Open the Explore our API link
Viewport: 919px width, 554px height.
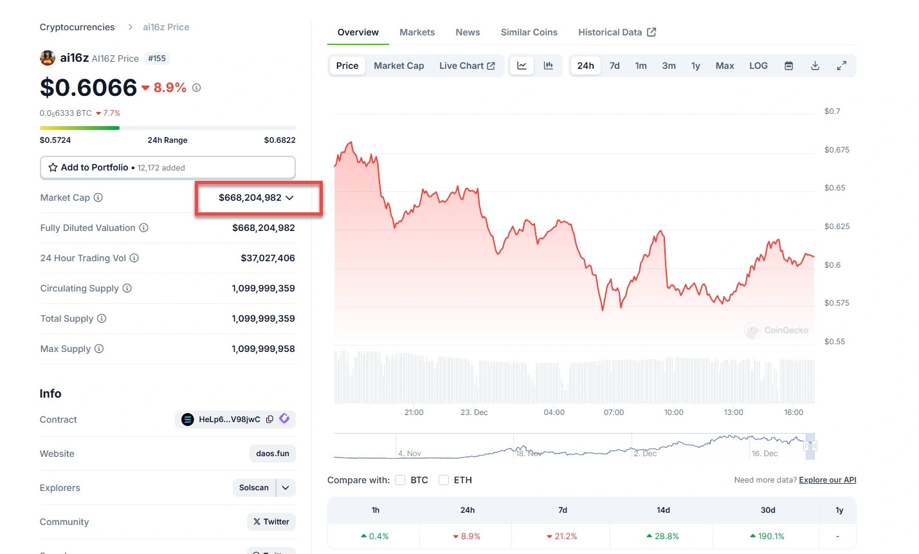827,480
